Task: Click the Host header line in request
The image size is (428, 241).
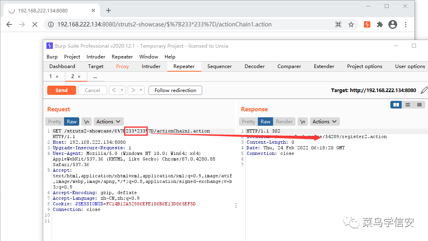Action: (x=89, y=142)
